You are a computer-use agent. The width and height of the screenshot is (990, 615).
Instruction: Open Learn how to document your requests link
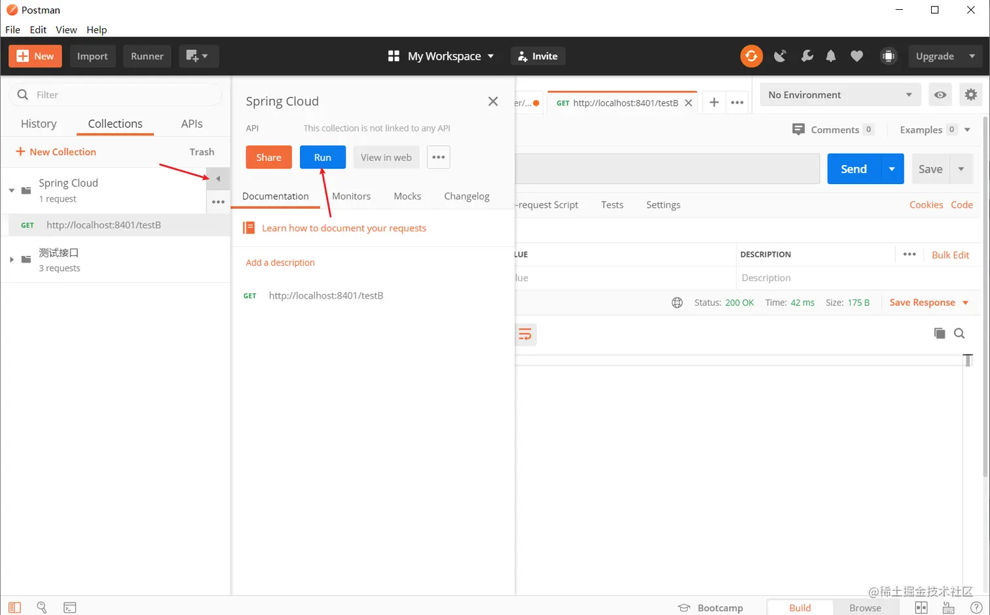[x=344, y=228]
